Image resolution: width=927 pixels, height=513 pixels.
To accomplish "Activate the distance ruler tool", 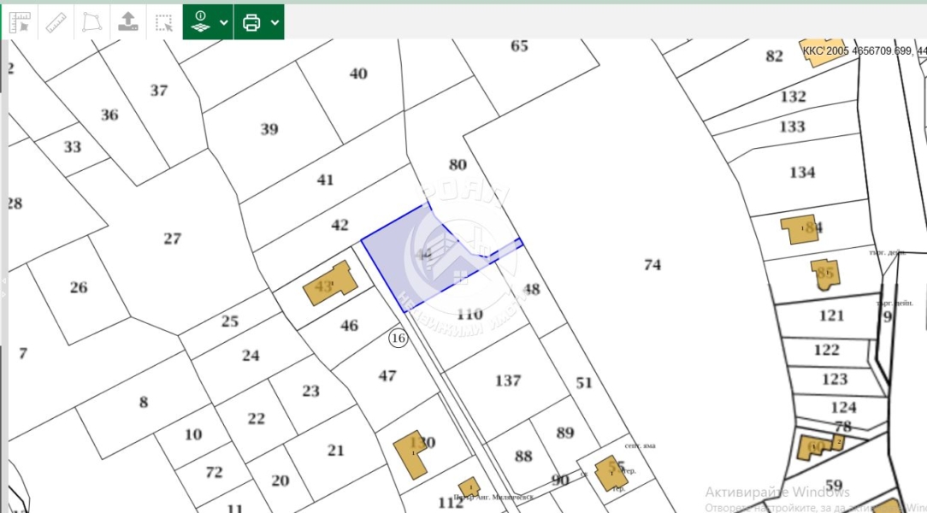I will click(56, 22).
